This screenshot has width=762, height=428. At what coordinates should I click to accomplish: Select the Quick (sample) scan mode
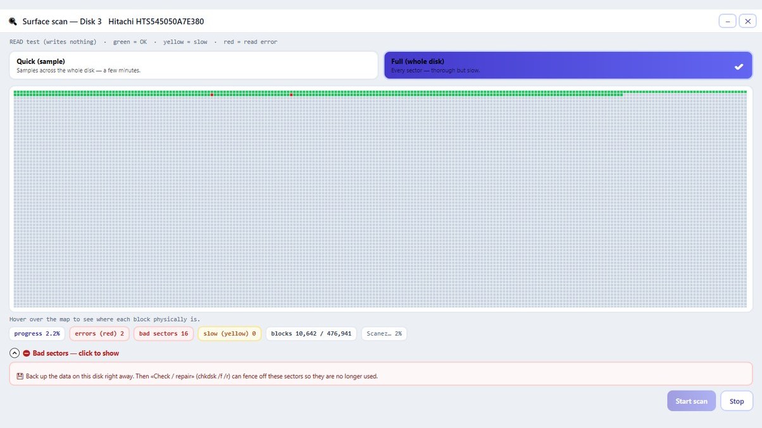(194, 65)
